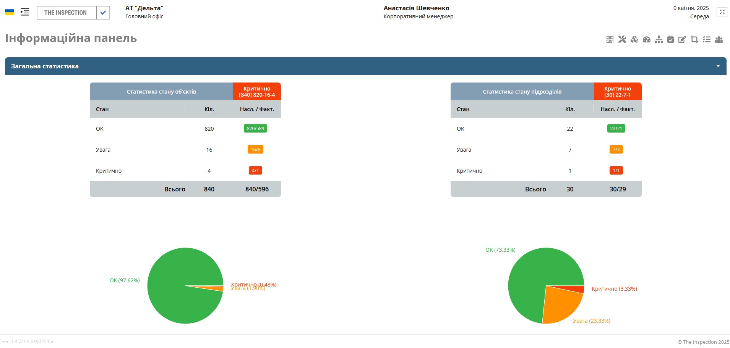The width and height of the screenshot is (730, 348).
Task: Toggle the sidebar menu indent icon
Action: click(x=25, y=12)
